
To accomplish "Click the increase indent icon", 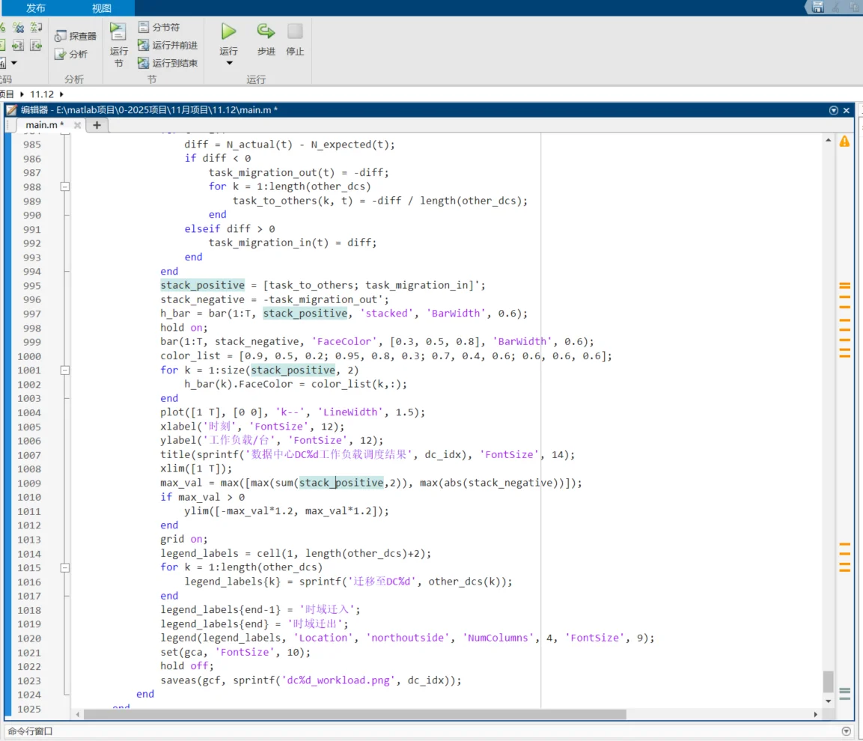I will tap(18, 46).
